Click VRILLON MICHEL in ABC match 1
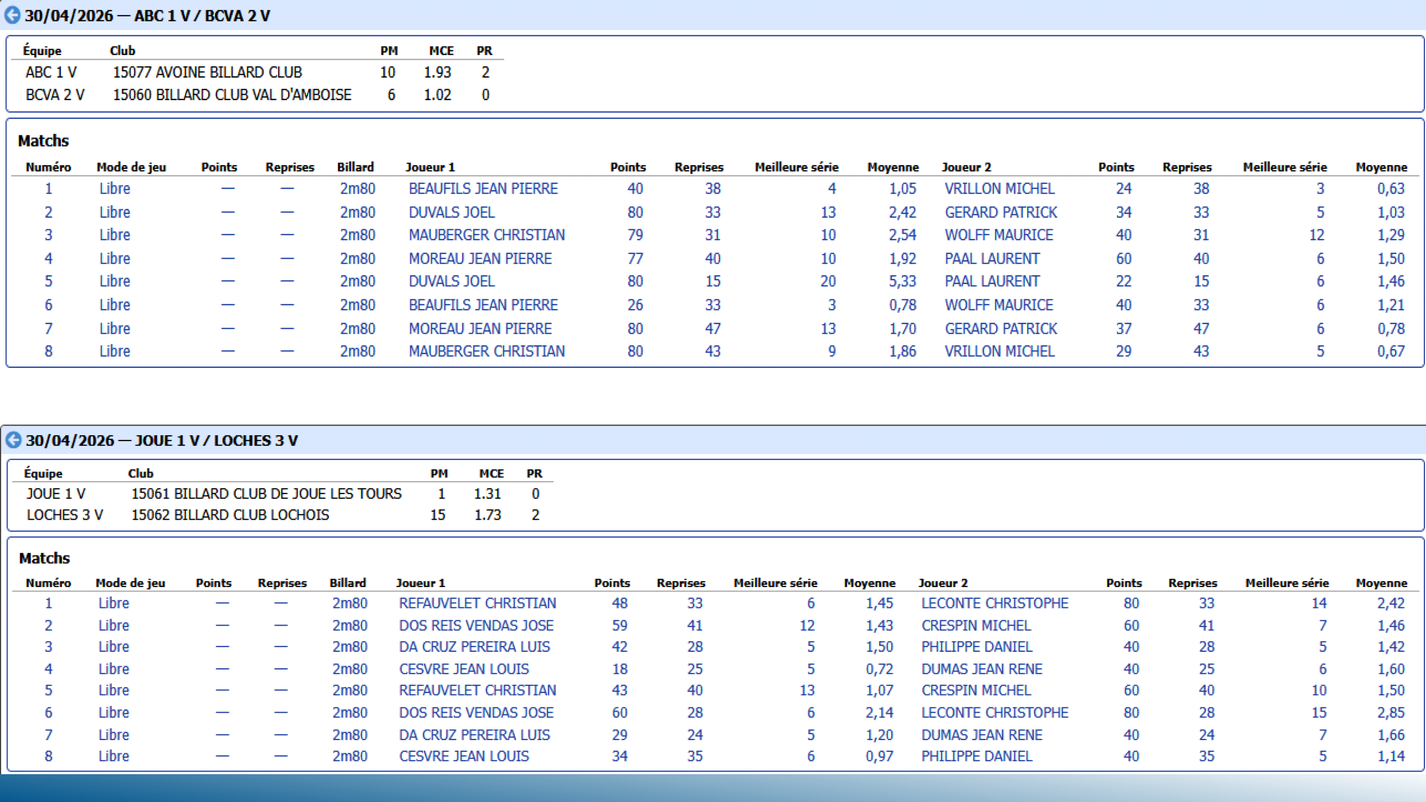 1000,189
